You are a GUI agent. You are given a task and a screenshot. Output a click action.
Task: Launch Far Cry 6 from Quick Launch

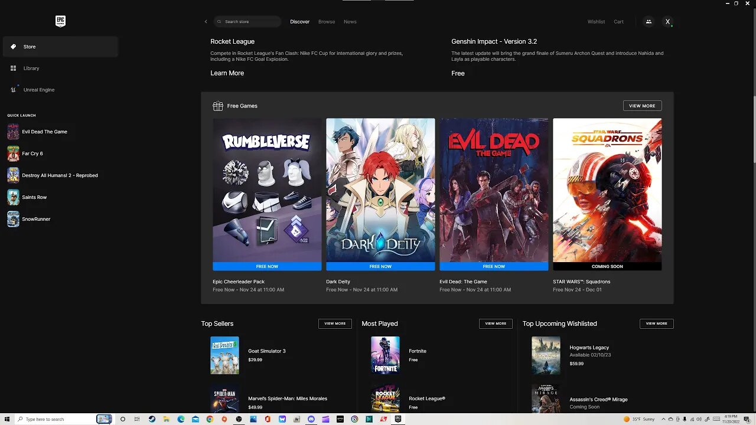pos(25,153)
